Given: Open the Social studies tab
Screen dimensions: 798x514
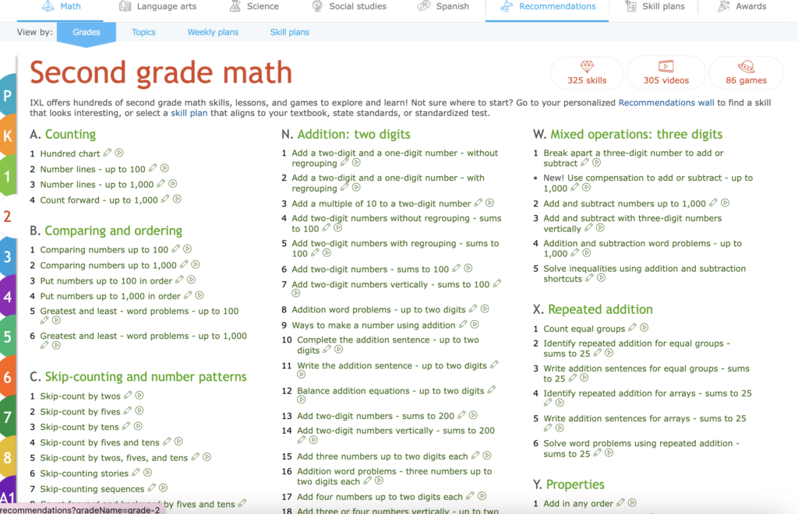Looking at the screenshot, I should [348, 6].
